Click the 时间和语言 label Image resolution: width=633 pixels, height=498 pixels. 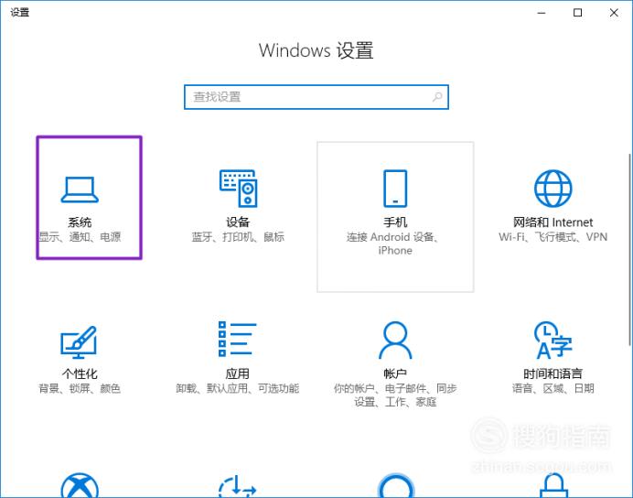pyautogui.click(x=553, y=373)
